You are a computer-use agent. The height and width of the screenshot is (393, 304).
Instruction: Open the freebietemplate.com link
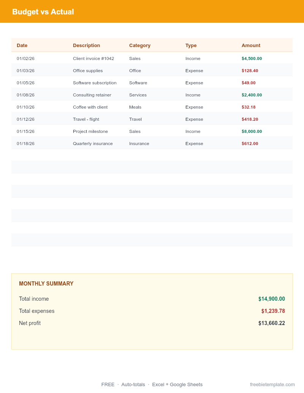coord(272,385)
